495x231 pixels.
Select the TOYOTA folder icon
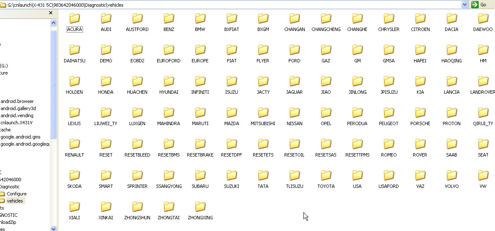[x=326, y=175]
